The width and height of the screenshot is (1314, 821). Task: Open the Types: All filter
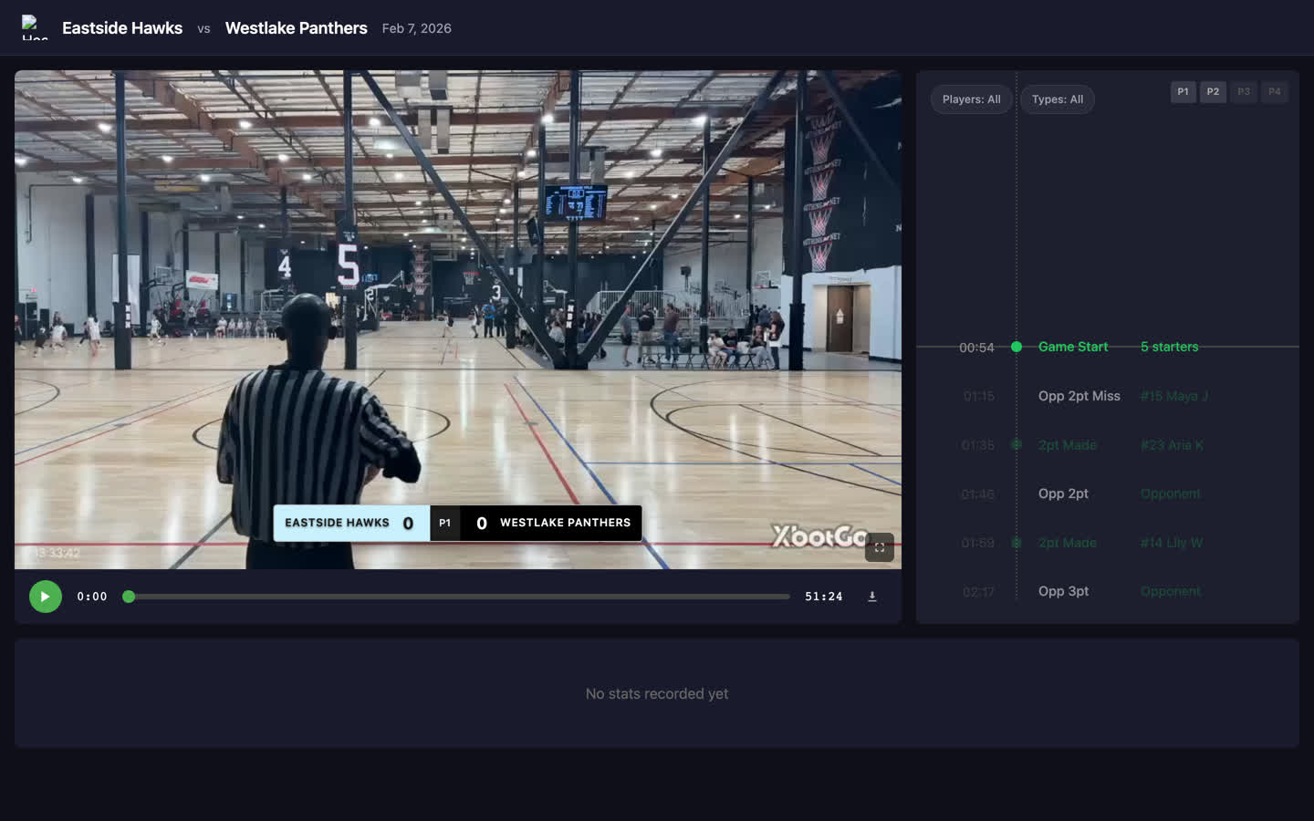point(1057,99)
